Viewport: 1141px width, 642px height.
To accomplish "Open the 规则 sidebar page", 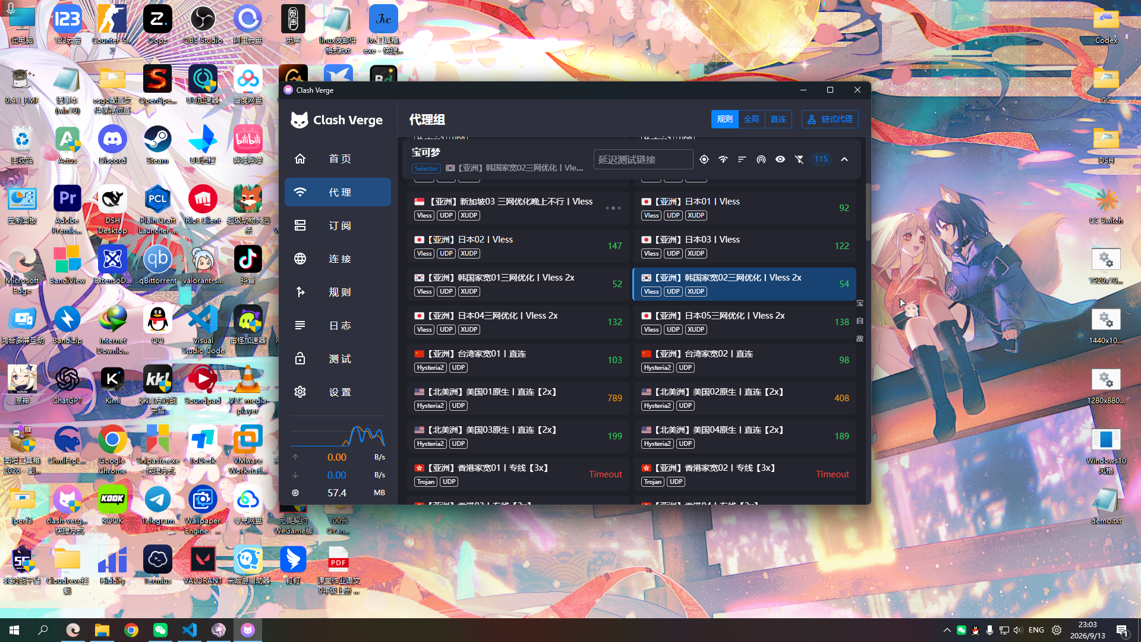I will coord(338,292).
